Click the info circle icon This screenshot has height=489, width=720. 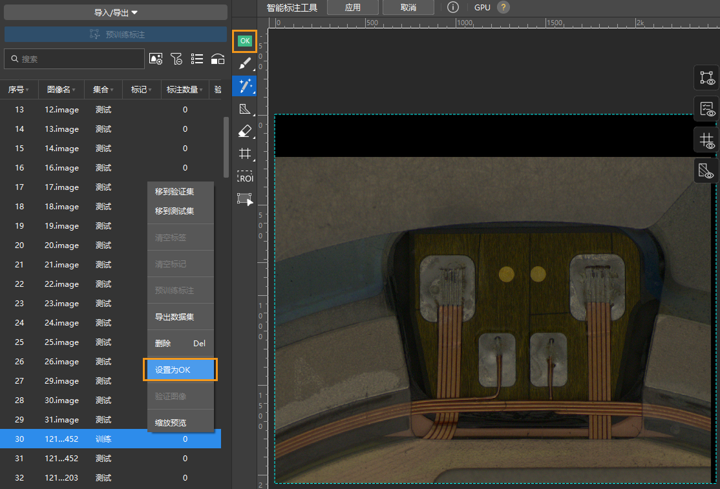(453, 7)
